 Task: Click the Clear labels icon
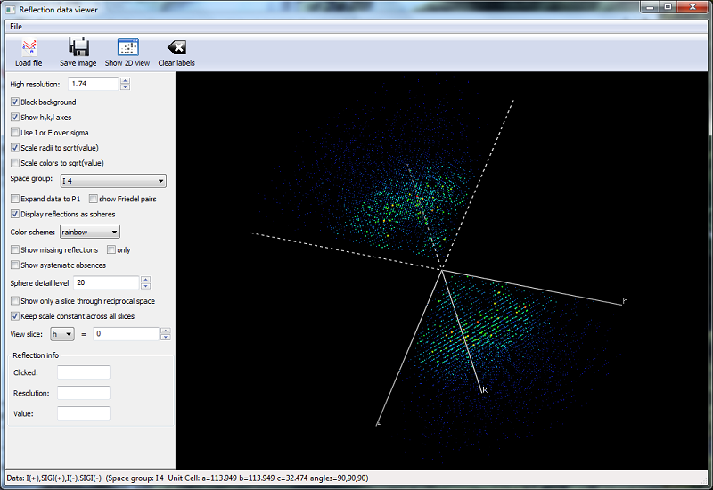[176, 48]
